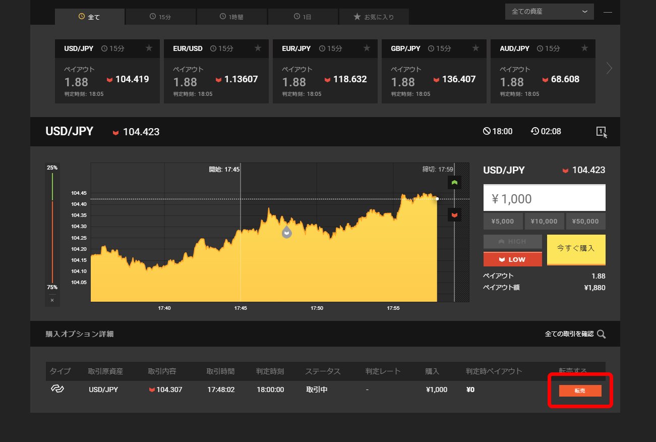Click the 開始: 17:45 start label
Screen dimensions: 656x442
pyautogui.click(x=224, y=170)
